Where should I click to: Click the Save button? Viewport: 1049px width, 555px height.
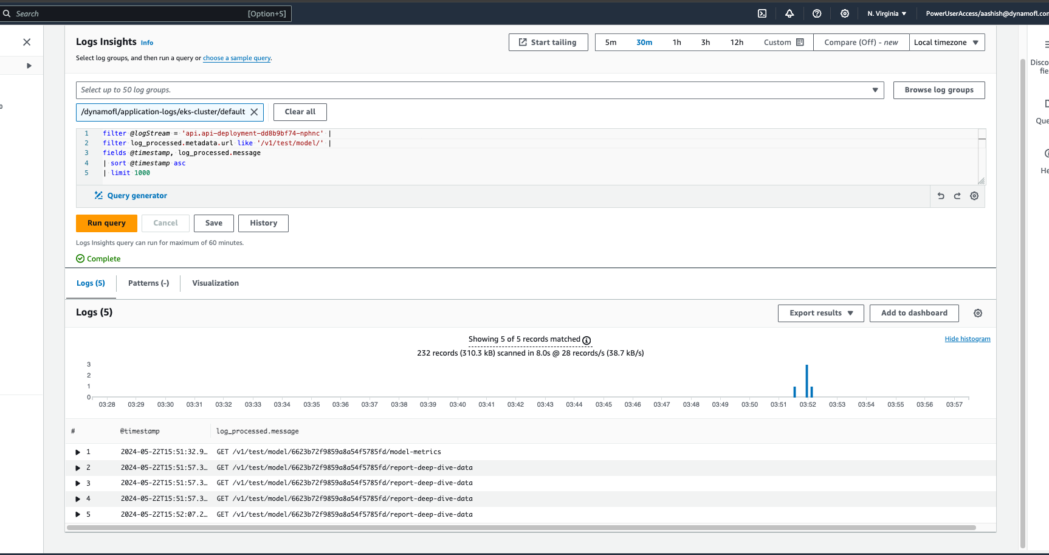tap(213, 223)
